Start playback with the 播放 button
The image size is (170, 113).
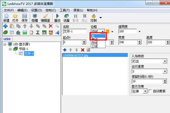[x=57, y=18]
